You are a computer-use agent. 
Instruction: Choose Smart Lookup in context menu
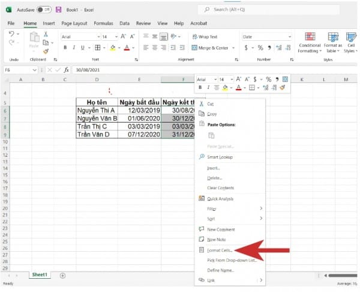pyautogui.click(x=230, y=157)
